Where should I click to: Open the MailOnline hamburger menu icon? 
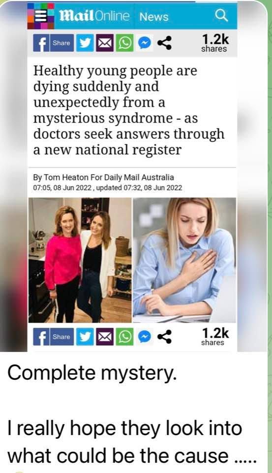click(x=41, y=16)
